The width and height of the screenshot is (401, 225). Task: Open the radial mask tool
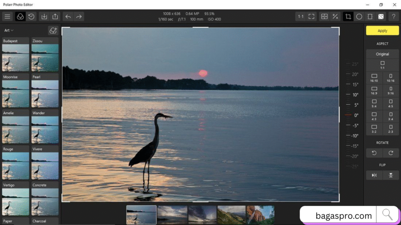(x=359, y=16)
